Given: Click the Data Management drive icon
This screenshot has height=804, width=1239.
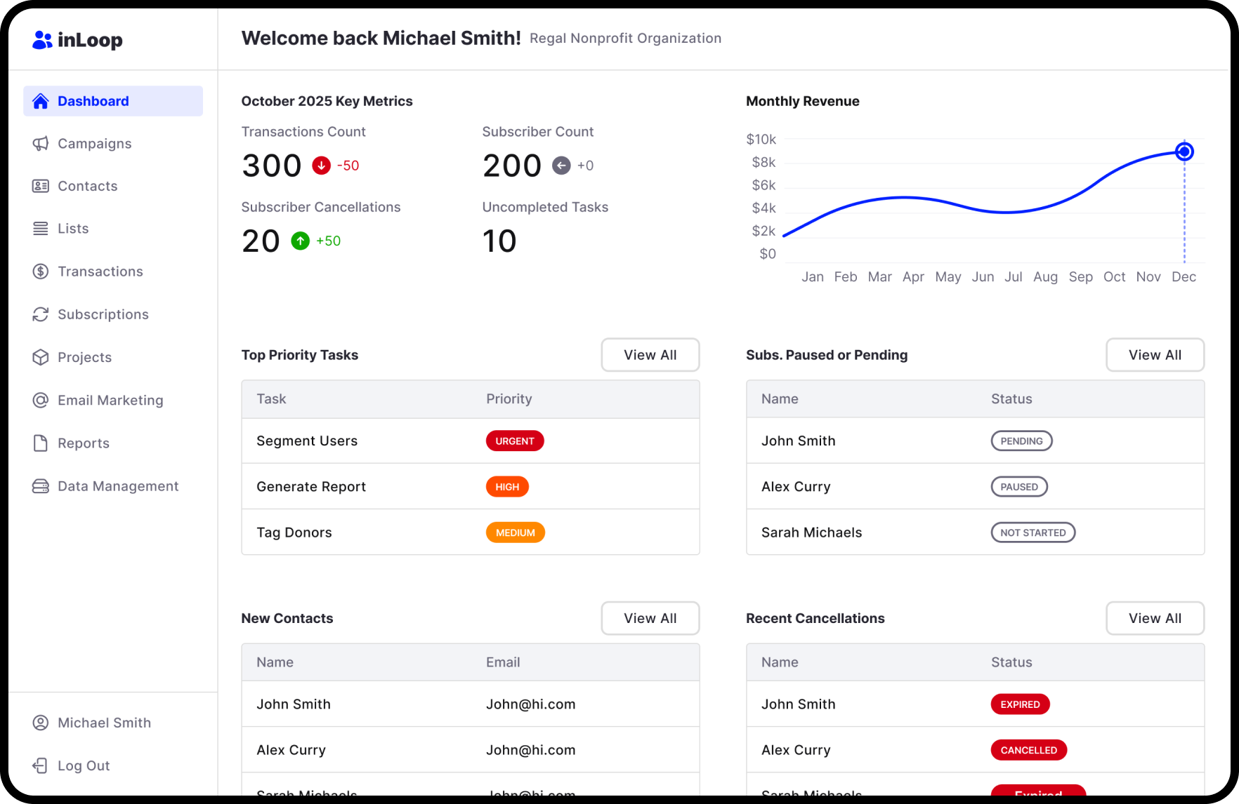Looking at the screenshot, I should (x=41, y=486).
